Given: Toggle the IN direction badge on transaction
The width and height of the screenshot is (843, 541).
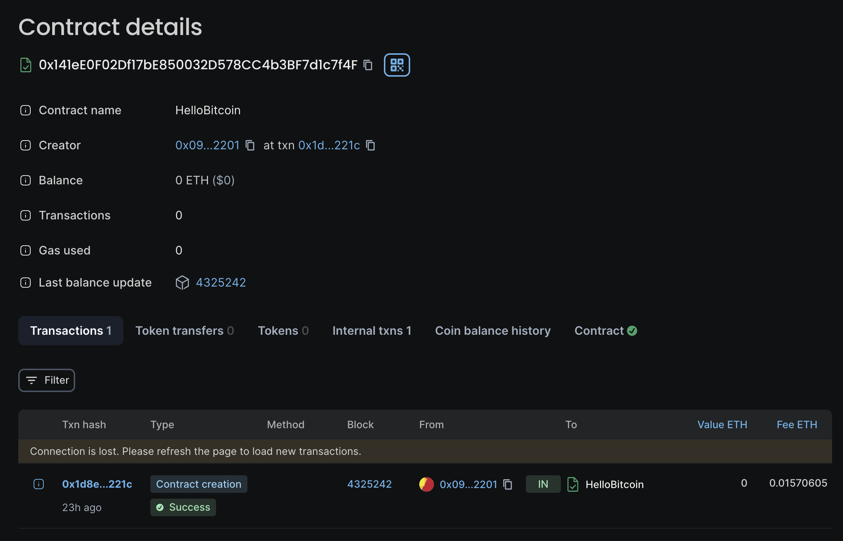Looking at the screenshot, I should pos(543,484).
